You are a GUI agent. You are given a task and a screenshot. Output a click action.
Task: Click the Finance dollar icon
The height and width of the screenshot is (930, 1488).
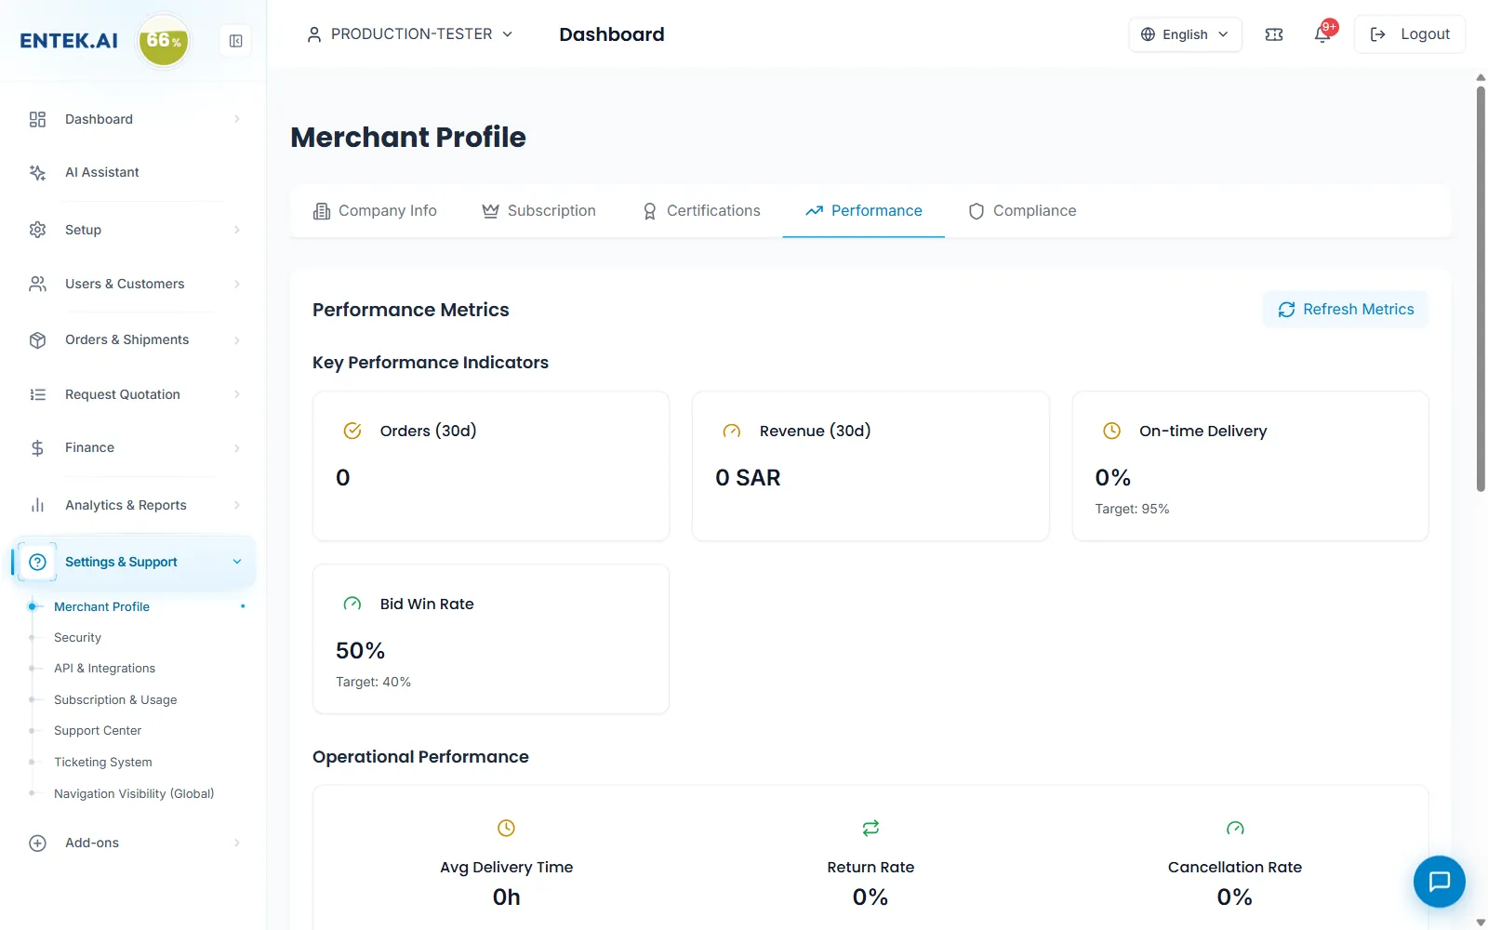37,448
